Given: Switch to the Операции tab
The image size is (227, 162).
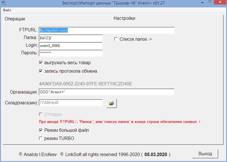Looking at the screenshot, I should click(x=58, y=19).
